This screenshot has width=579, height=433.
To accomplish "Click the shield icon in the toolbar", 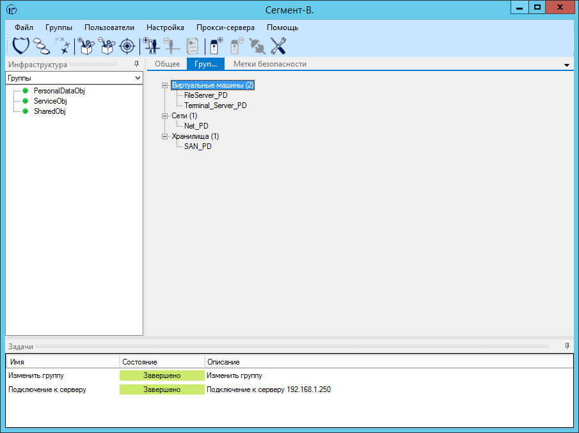I will coord(20,46).
